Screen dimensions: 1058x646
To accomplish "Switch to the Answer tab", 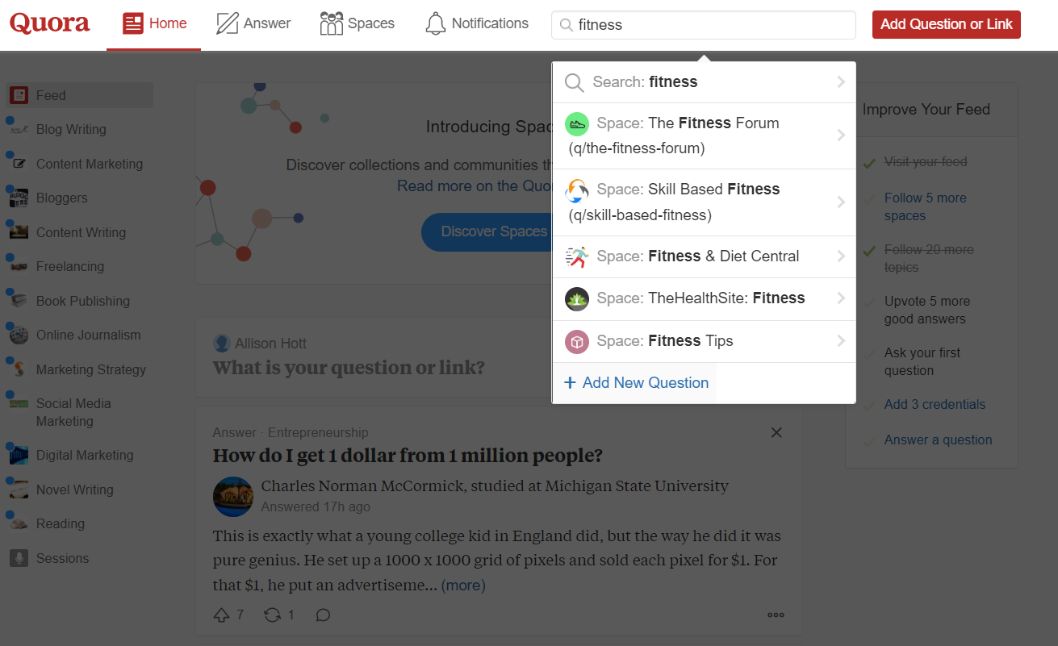I will pyautogui.click(x=253, y=23).
